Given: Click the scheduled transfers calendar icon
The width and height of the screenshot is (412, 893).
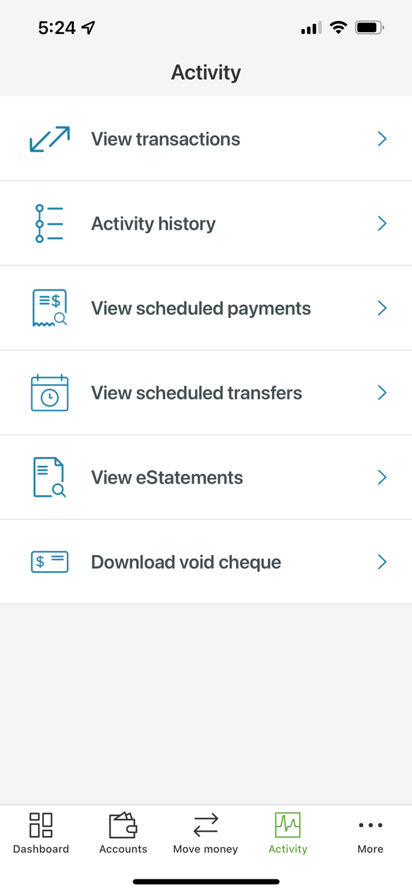Looking at the screenshot, I should (x=49, y=392).
